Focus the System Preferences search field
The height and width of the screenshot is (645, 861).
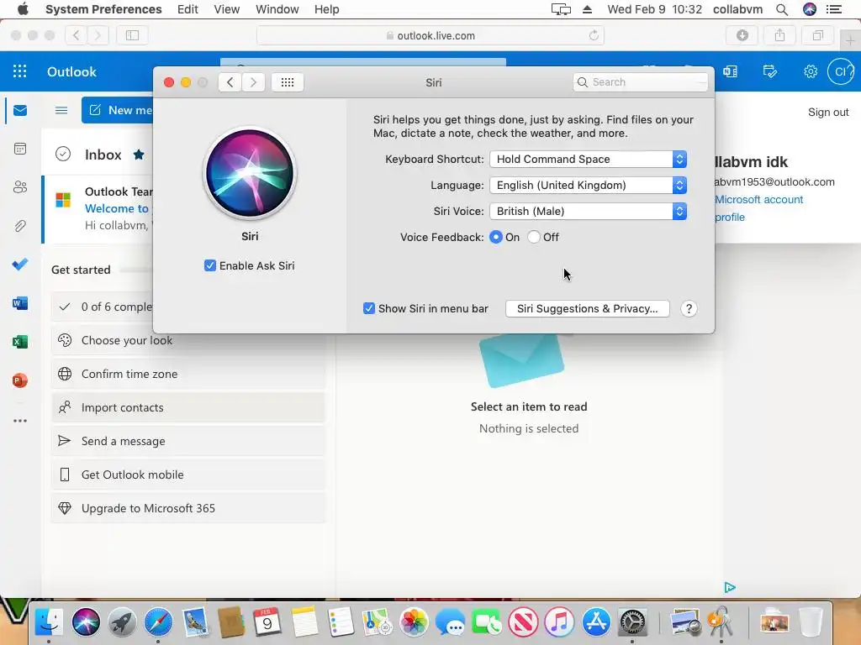(640, 82)
